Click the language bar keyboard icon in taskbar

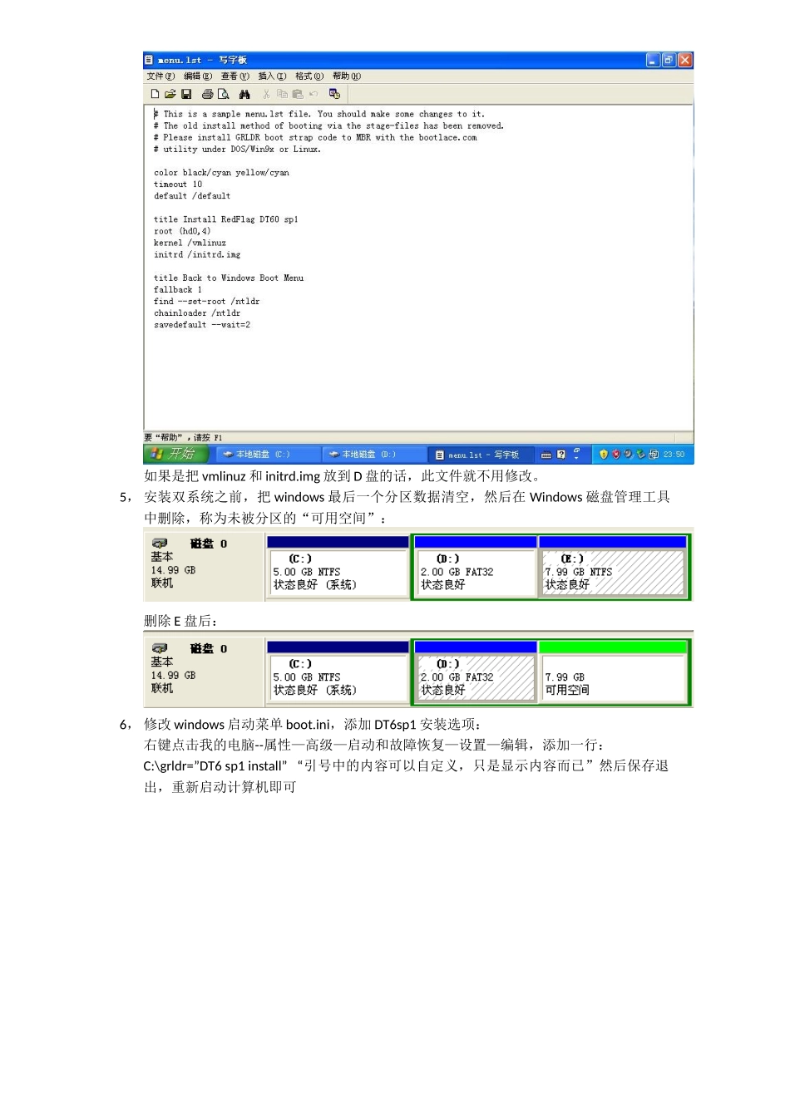[546, 455]
